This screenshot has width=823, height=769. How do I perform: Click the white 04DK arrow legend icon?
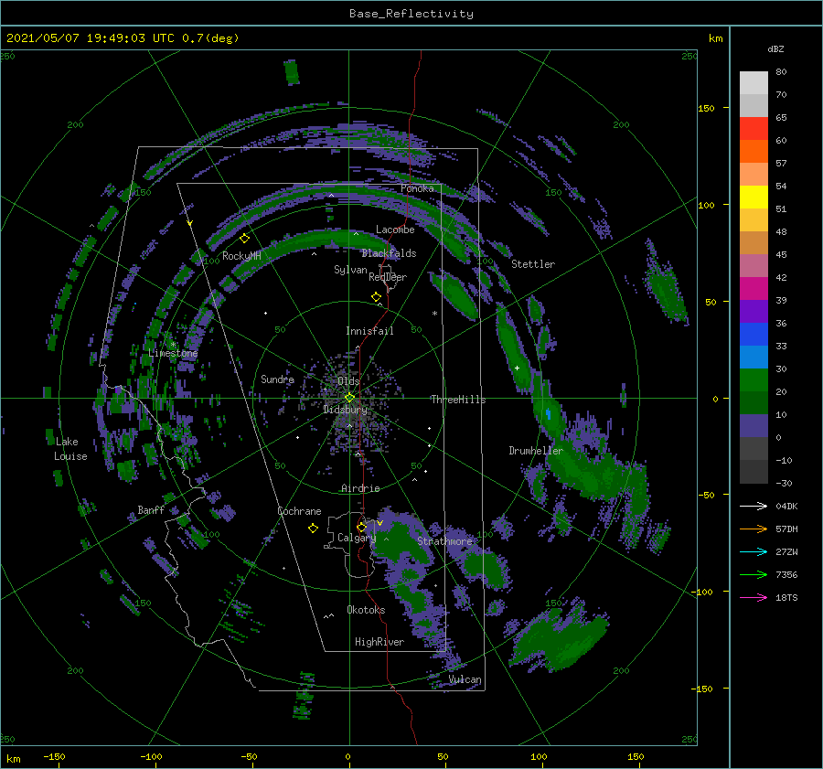click(x=754, y=506)
